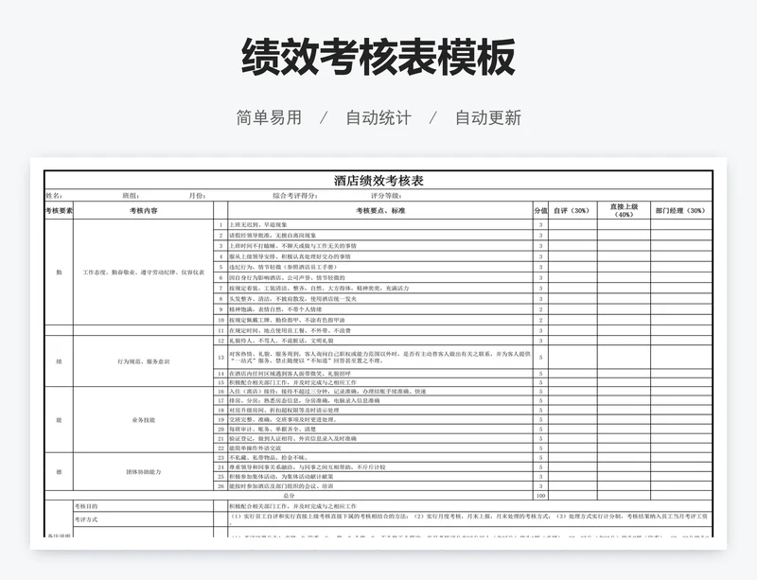This screenshot has height=580, width=757.
Task: Click the 考评方式 description starting （1）实行员工自评
Action: click(469, 518)
